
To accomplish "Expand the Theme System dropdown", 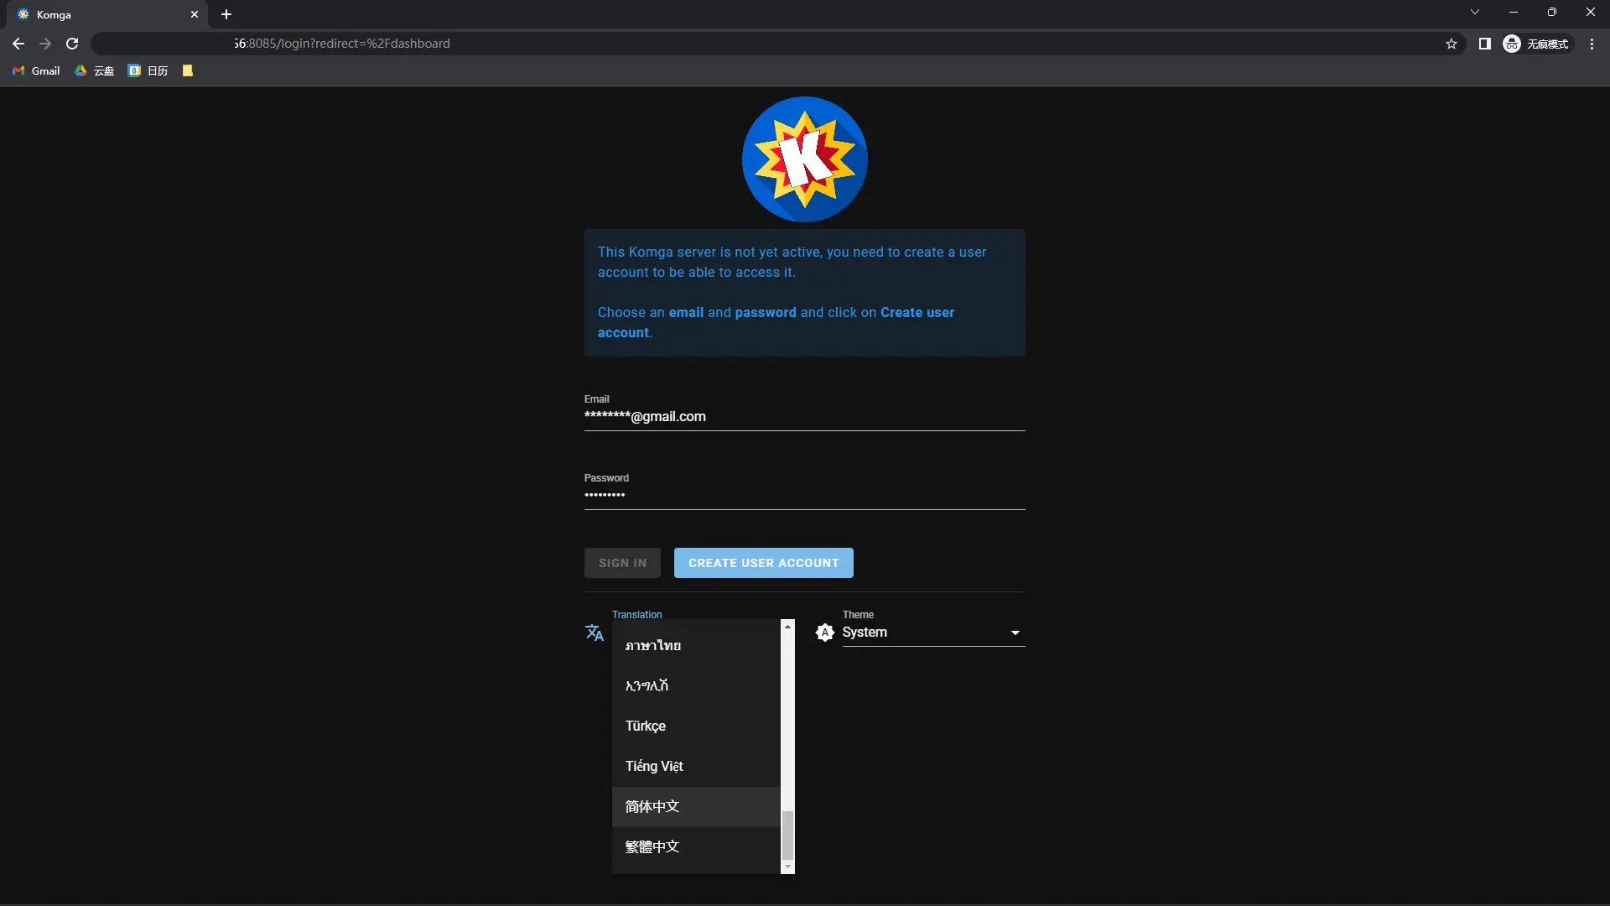I will (933, 633).
